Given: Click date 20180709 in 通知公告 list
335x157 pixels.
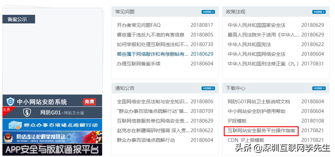Looking at the screenshot, I should click(x=202, y=111).
